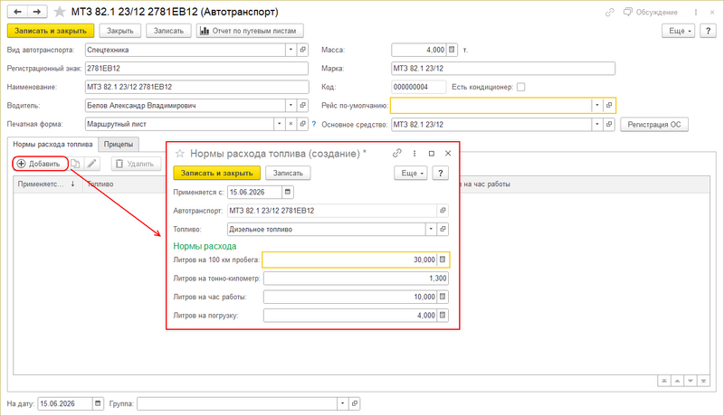Open the Еще menu in fuel norms dialog

pyautogui.click(x=411, y=173)
